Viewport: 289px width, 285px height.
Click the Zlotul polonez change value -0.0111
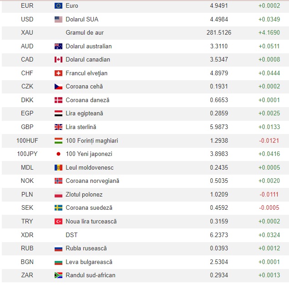click(x=269, y=195)
